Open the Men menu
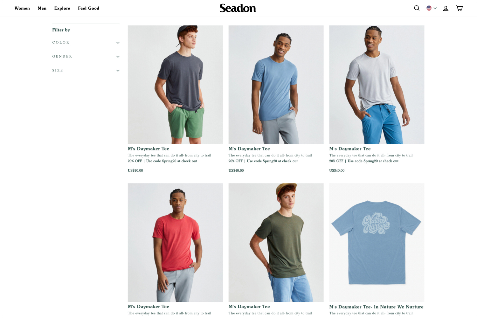 point(42,8)
